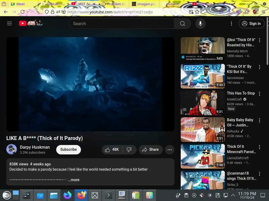Switch to the first GitHub tab
269x201 pixels.
tap(54, 4)
